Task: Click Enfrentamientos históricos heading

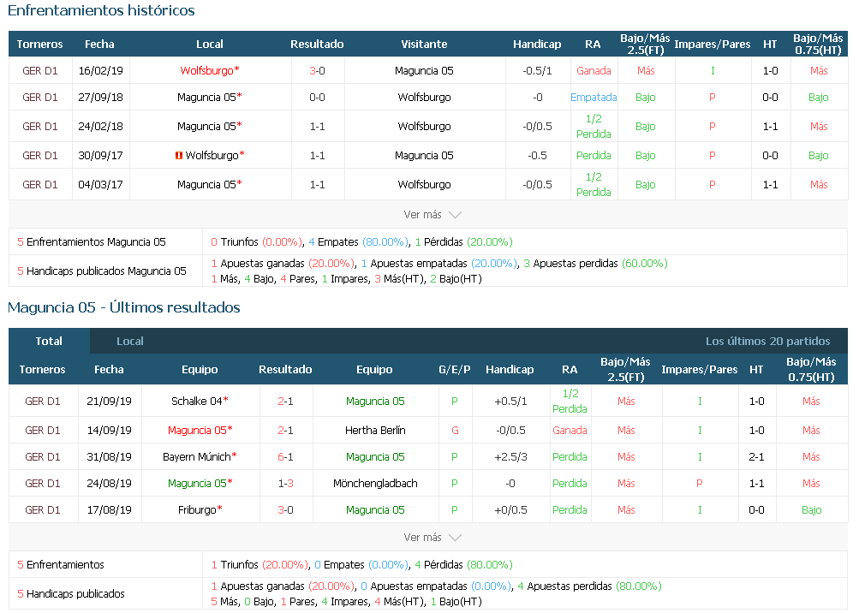Action: pos(101,10)
